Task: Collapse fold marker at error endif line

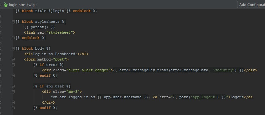Action: 13,76
